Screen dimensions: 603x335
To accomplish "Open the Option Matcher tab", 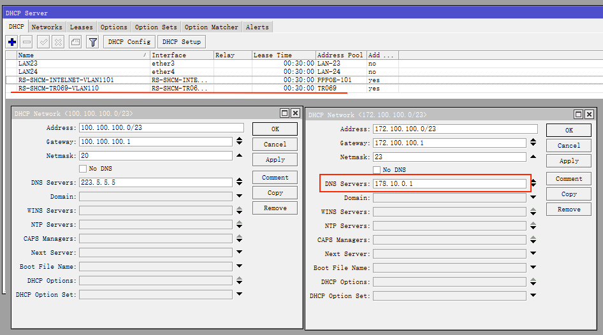I will pos(211,27).
